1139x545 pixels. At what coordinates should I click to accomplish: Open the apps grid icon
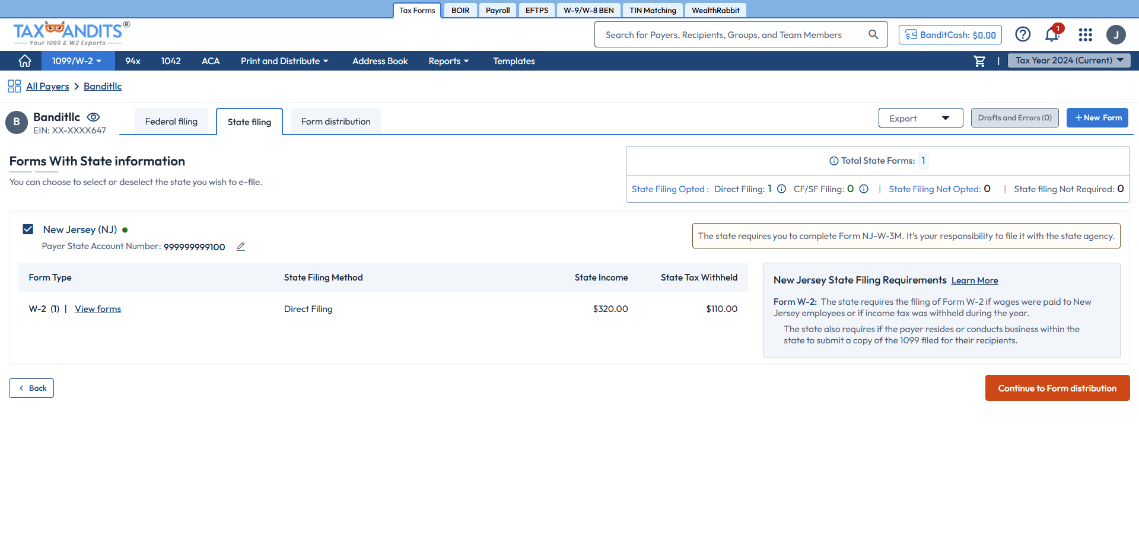[1086, 35]
